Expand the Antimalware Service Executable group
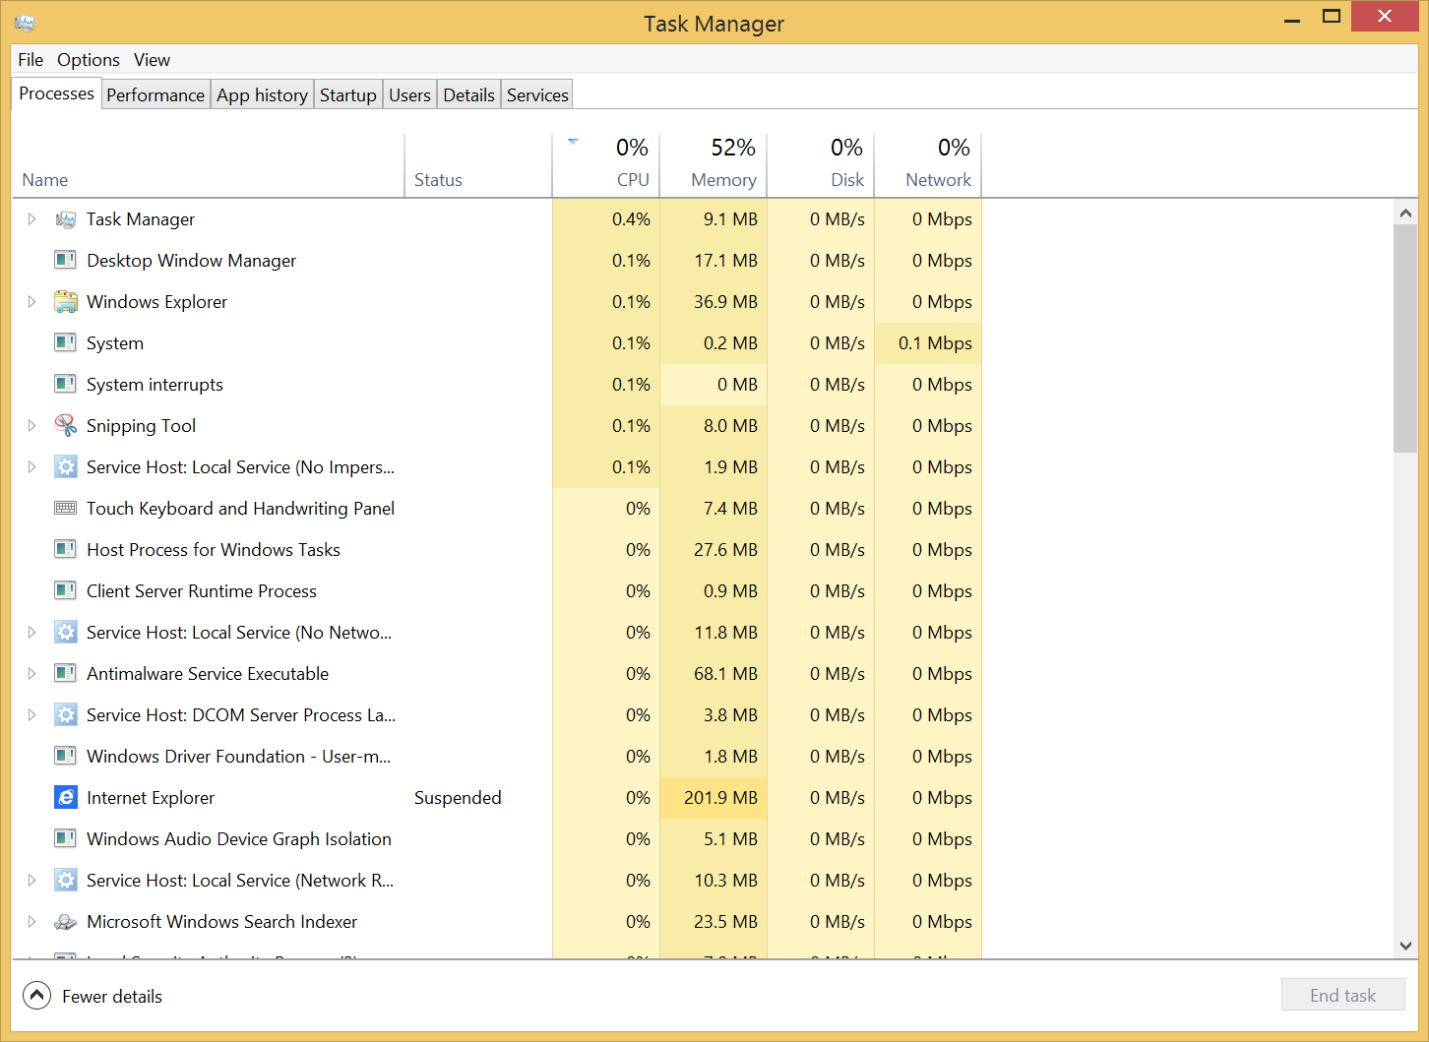This screenshot has width=1429, height=1042. (31, 674)
